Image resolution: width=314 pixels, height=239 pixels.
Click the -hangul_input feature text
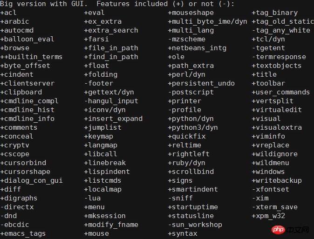(111, 101)
